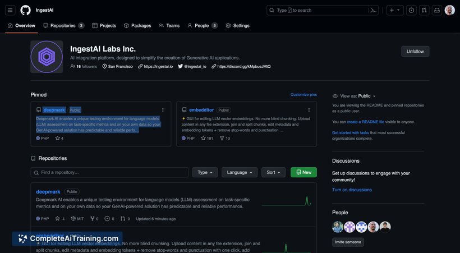View forks count of deepmark list item
The height and width of the screenshot is (253, 460).
point(94,219)
